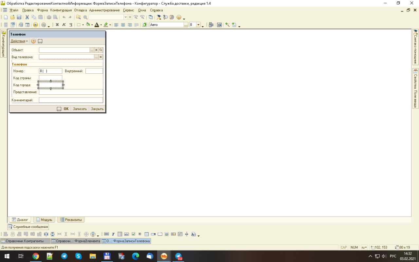Insert an OK button control from palette
This screenshot has width=419, height=262.
click(x=106, y=234)
